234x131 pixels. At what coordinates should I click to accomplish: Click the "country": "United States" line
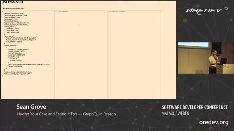coord(18,49)
